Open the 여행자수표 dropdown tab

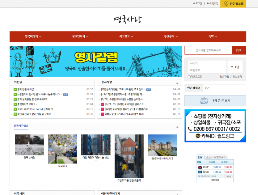pyautogui.click(x=220, y=157)
